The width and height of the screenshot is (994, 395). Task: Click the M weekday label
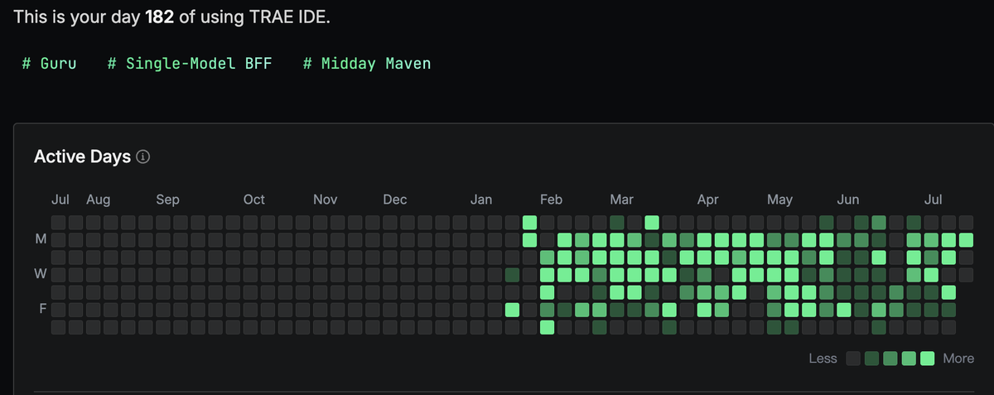click(x=39, y=239)
